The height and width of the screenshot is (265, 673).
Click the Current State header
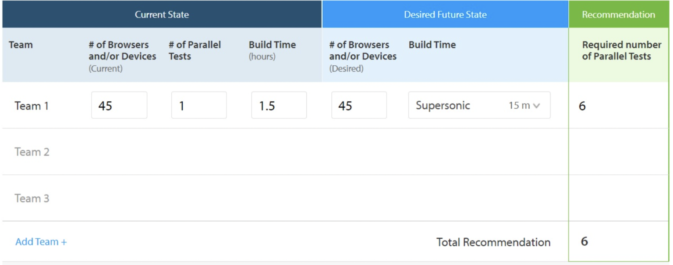162,14
